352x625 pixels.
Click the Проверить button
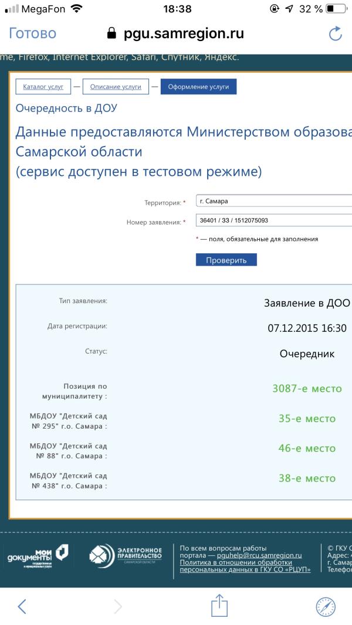pyautogui.click(x=226, y=260)
